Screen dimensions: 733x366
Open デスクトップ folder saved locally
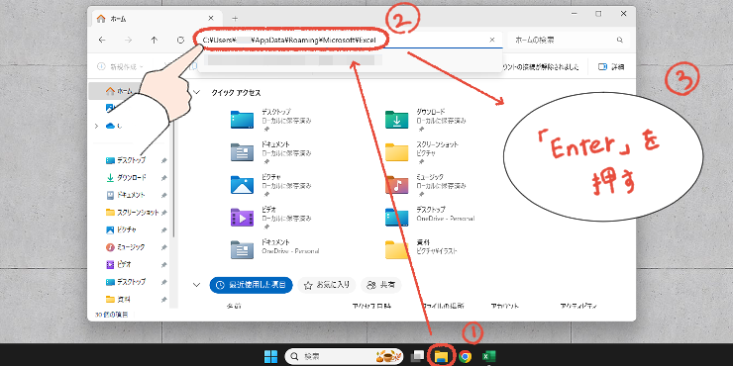(271, 120)
